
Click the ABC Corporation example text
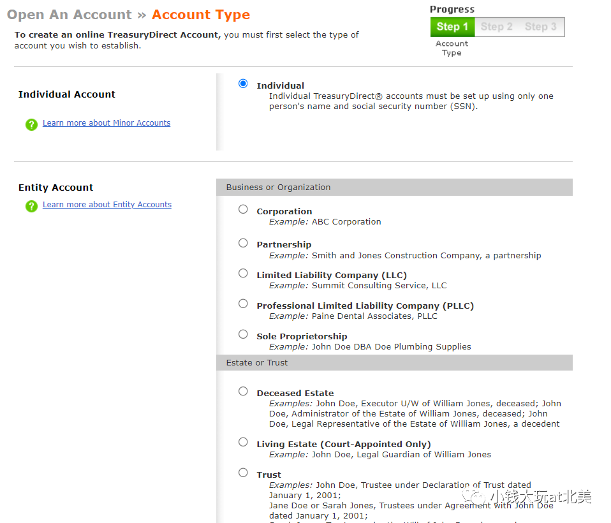click(x=346, y=222)
